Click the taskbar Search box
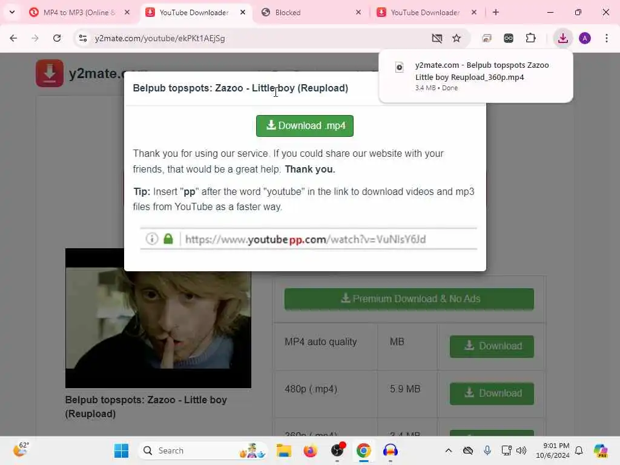The height and width of the screenshot is (465, 620). point(203,450)
